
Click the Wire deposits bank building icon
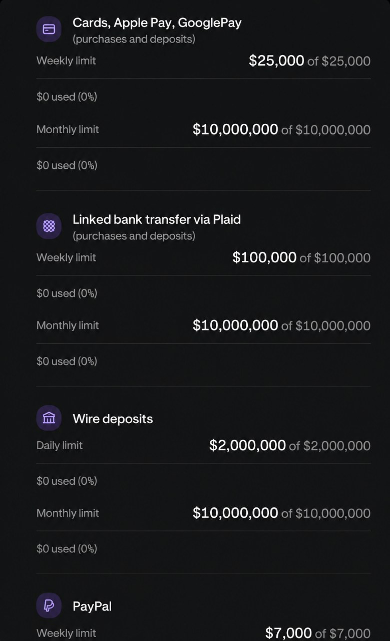pos(49,418)
